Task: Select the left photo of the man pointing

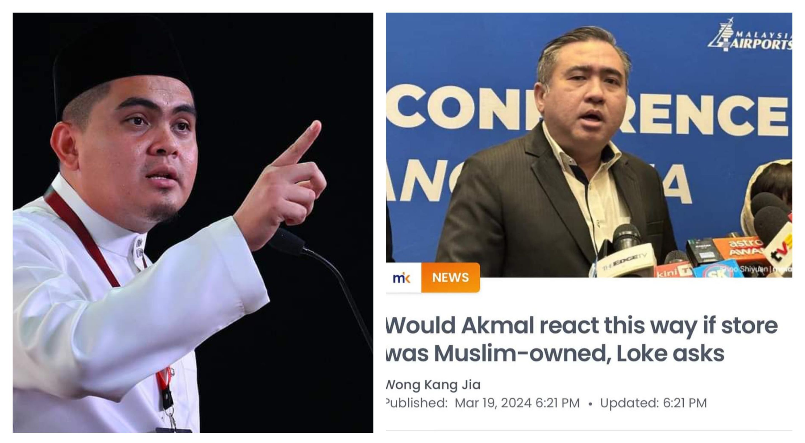Action: (x=193, y=223)
